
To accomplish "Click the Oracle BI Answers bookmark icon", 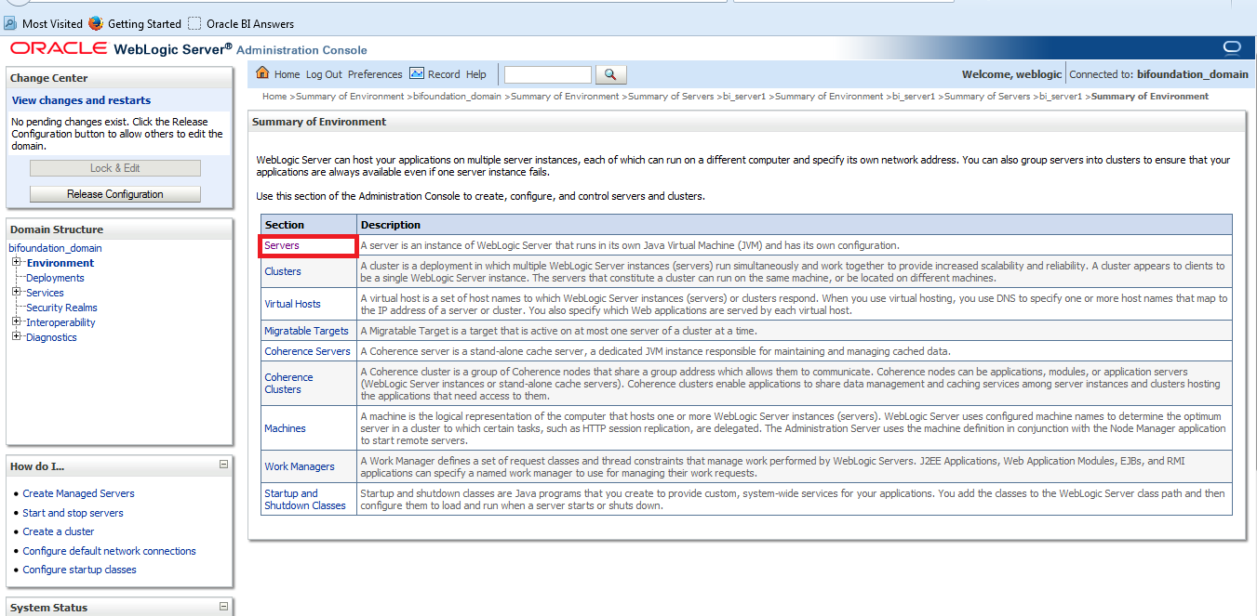I will (x=194, y=23).
